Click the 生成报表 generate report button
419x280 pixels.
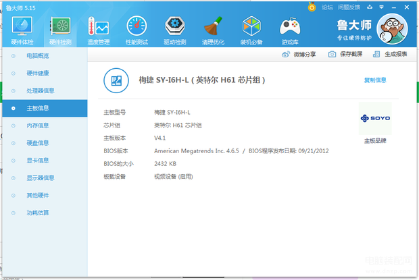pos(390,55)
